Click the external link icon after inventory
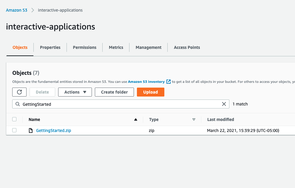Viewport: 295px width, 188px height. (169, 82)
